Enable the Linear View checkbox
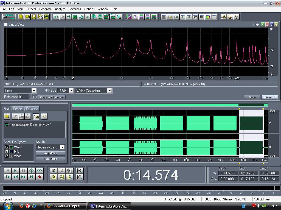Image resolution: width=281 pixels, height=210 pixels. pyautogui.click(x=6, y=25)
